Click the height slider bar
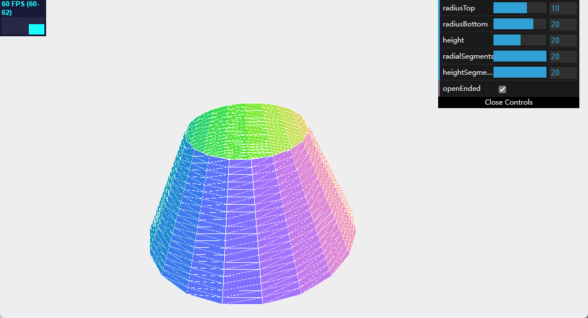This screenshot has height=318, width=588. pyautogui.click(x=519, y=40)
